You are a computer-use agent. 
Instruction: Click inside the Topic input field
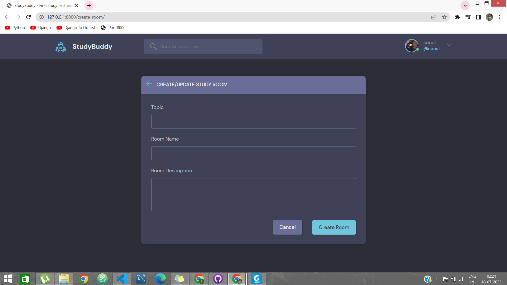[253, 122]
